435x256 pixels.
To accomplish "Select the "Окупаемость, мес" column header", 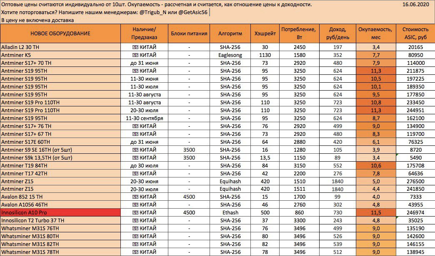I will 376,34.
